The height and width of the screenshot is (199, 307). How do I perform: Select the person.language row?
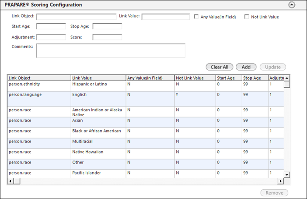click(146, 99)
